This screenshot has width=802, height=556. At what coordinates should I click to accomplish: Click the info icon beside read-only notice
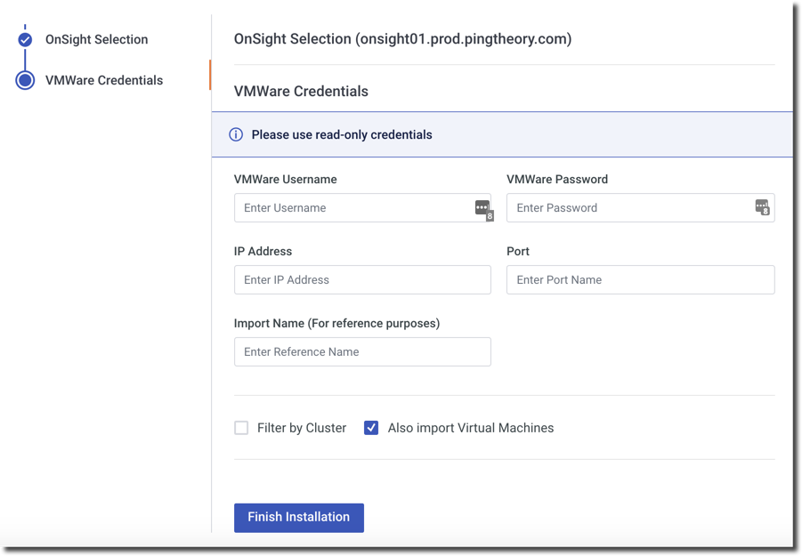point(236,134)
